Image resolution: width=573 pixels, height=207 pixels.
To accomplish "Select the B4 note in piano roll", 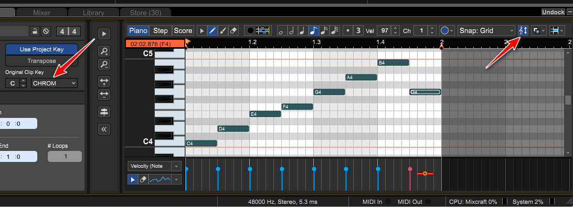I will click(x=393, y=63).
